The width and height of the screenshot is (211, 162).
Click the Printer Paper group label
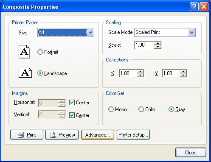click(x=25, y=22)
